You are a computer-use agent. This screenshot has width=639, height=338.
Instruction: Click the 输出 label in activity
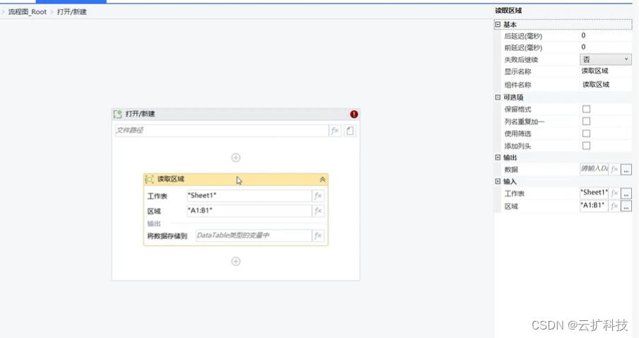tap(153, 223)
